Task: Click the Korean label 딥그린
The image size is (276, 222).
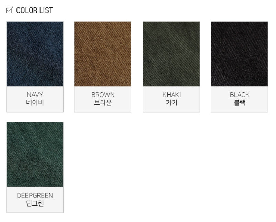Action: (35, 204)
